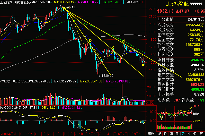205x136 pixels.
Task: Click the 2000年 label on the time axis
Action: click(6, 134)
